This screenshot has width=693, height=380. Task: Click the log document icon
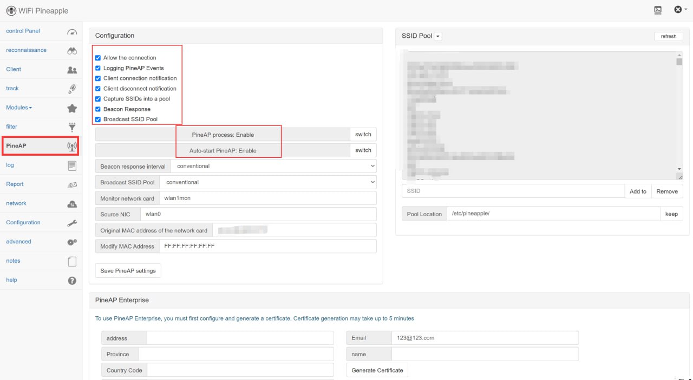pos(72,165)
